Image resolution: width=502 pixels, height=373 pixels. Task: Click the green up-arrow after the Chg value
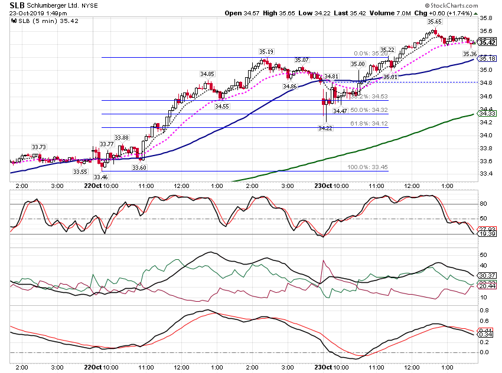pos(475,14)
